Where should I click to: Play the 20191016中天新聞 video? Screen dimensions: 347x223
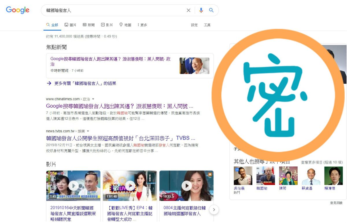point(73,185)
